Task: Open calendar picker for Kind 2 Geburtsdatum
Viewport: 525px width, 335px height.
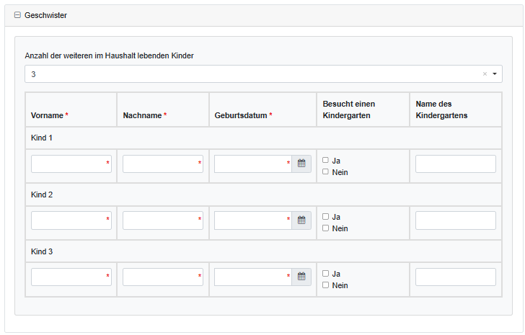Action: click(301, 220)
